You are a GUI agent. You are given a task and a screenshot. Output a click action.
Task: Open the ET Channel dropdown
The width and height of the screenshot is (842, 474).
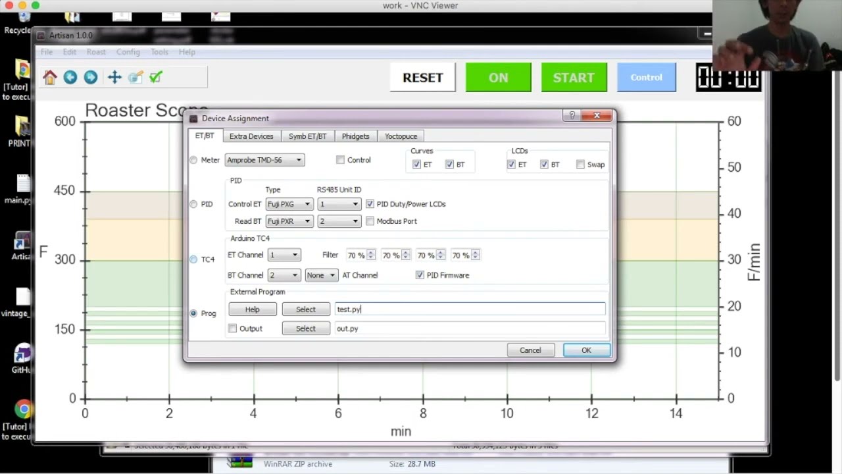coord(284,255)
